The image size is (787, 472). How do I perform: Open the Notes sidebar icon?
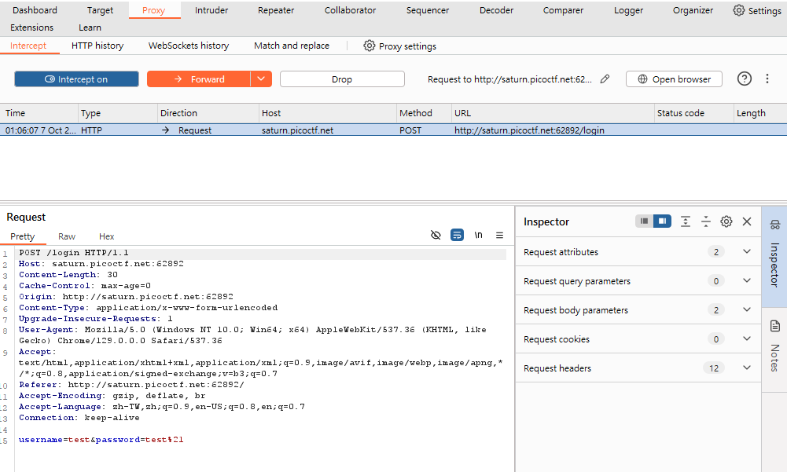click(775, 326)
